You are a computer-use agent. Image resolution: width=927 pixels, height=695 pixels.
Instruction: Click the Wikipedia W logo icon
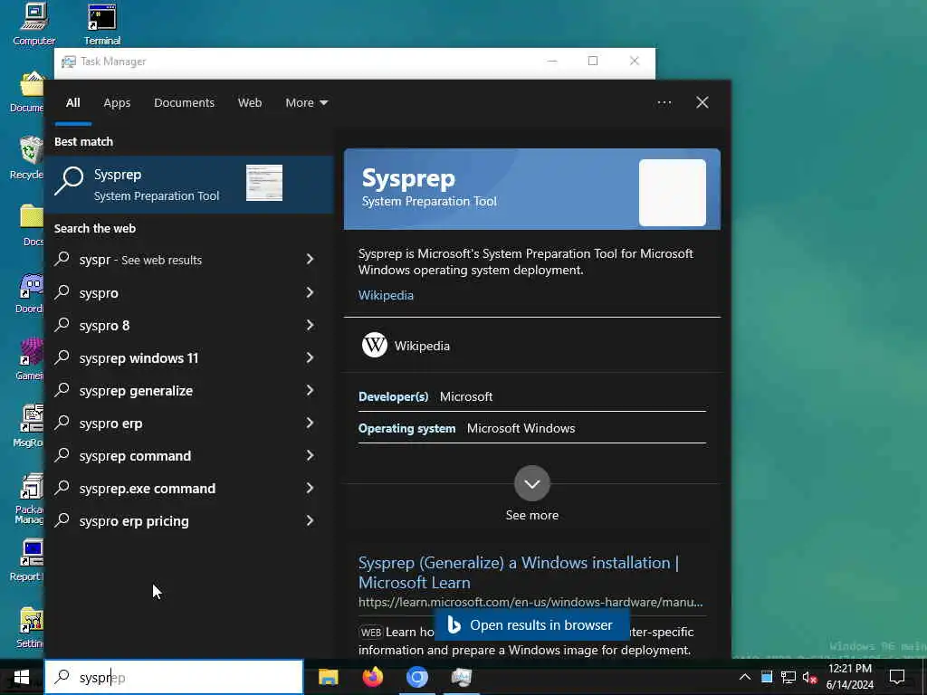coord(374,345)
